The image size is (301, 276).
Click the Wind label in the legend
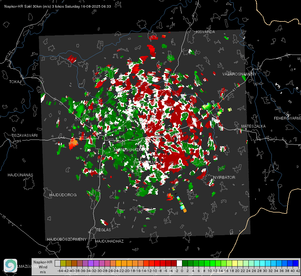pos(43,267)
